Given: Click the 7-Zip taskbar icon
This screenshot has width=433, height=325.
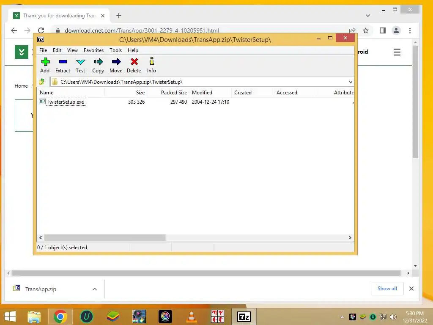Looking at the screenshot, I should click(244, 317).
